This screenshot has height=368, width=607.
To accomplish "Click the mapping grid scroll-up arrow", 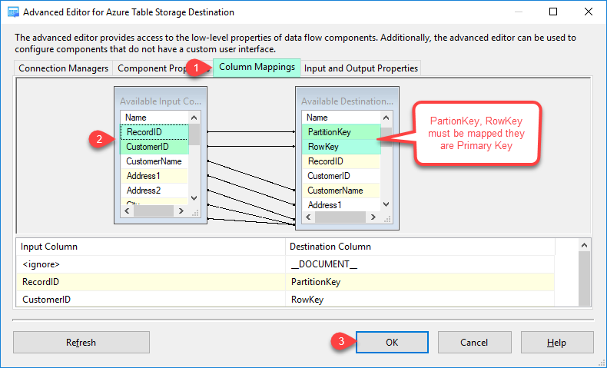I will point(585,245).
